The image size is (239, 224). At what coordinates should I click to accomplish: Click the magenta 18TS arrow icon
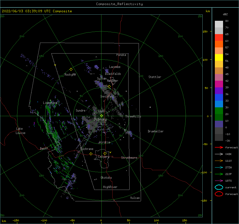click(219, 181)
